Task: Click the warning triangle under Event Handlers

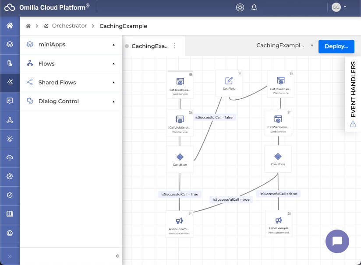Action: (x=353, y=125)
